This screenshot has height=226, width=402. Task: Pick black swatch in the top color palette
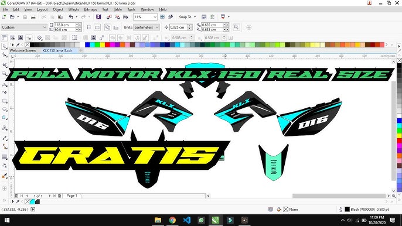pyautogui.click(x=32, y=44)
